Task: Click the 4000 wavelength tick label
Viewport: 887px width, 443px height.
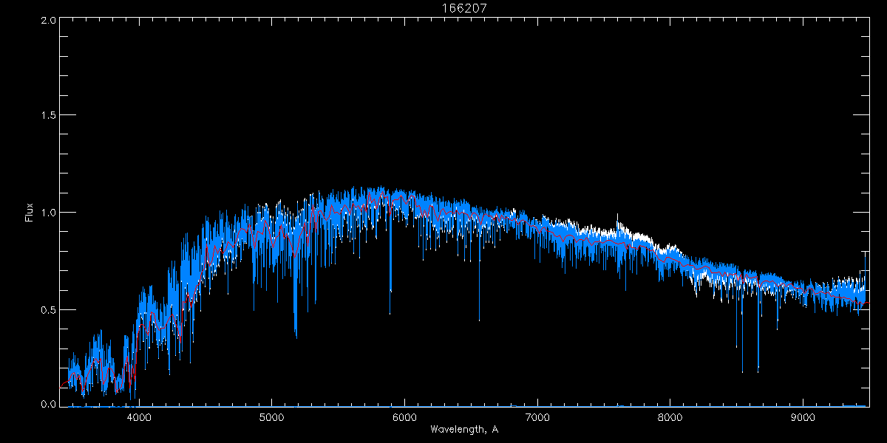Action: coord(139,416)
